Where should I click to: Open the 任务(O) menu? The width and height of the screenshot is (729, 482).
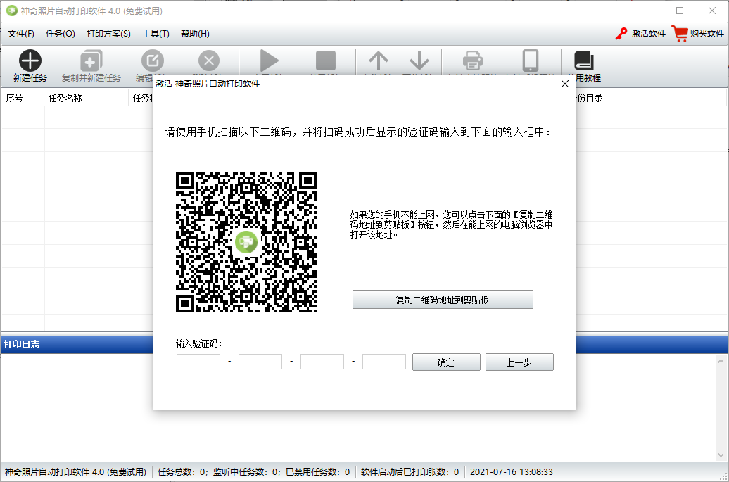61,34
